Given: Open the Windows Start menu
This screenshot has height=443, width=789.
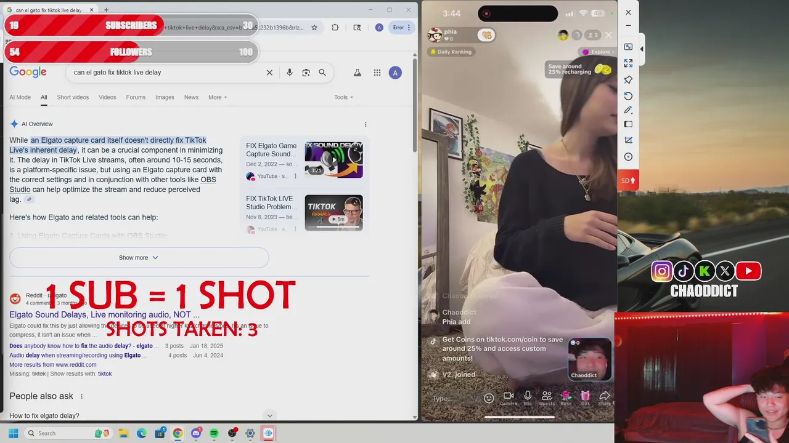Looking at the screenshot, I should point(13,433).
